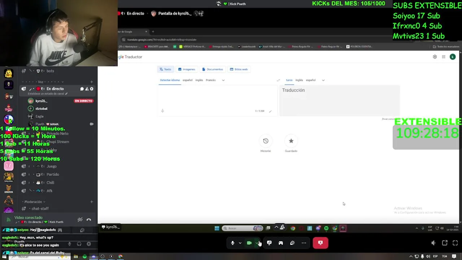Image resolution: width=462 pixels, height=260 pixels.
Task: Add a channel to Voz category
Action: [92, 82]
